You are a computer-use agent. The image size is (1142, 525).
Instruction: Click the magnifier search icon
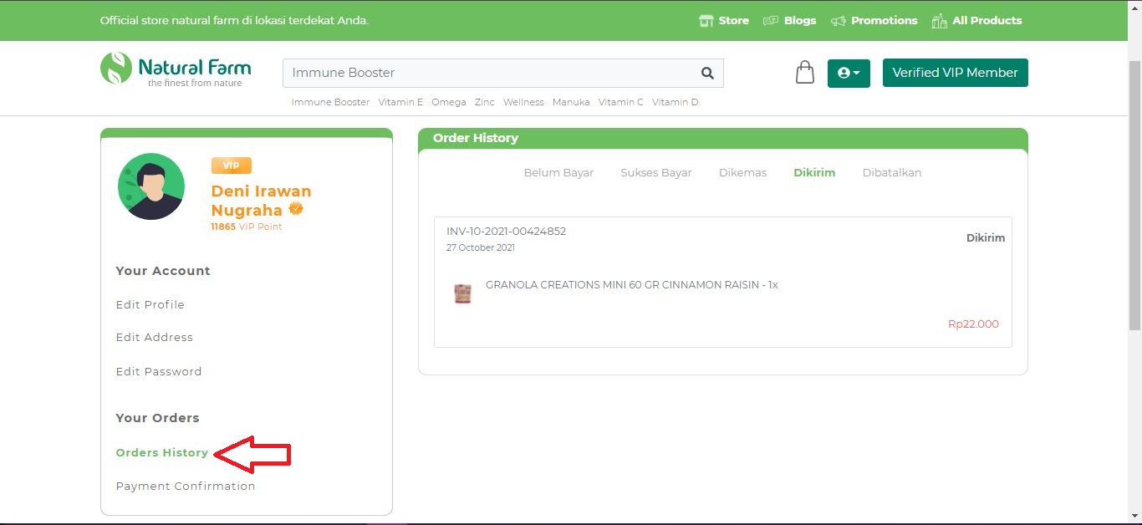click(x=707, y=73)
